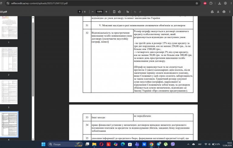Screen dimensions: 233x148
Task: Click the thumbnail panel scrollbar
Action: tap(33, 59)
